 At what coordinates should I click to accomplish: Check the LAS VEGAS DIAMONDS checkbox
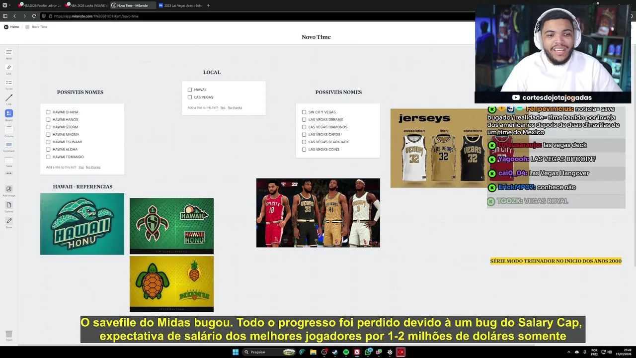click(x=304, y=127)
